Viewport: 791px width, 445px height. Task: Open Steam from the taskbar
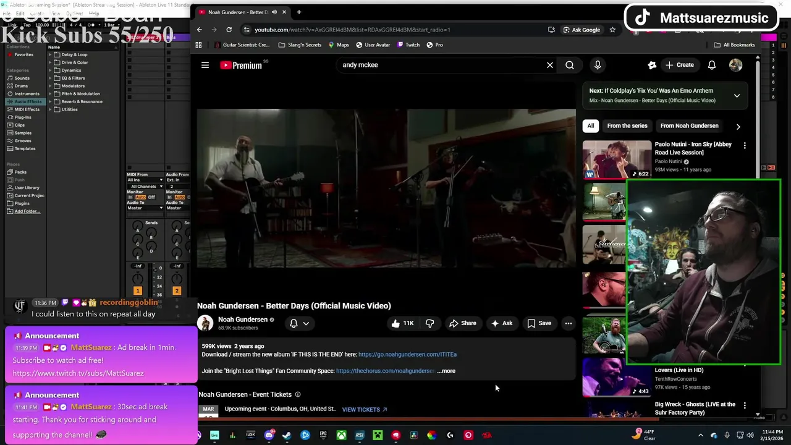287,435
